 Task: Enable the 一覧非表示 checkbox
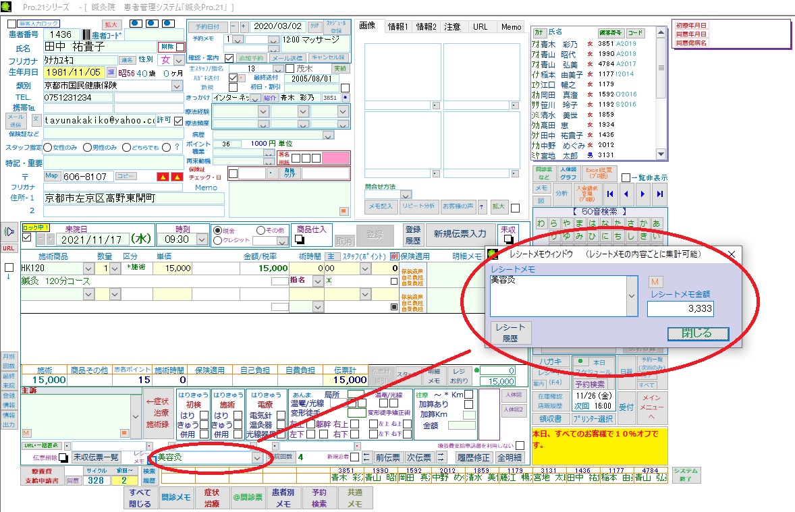[626, 178]
